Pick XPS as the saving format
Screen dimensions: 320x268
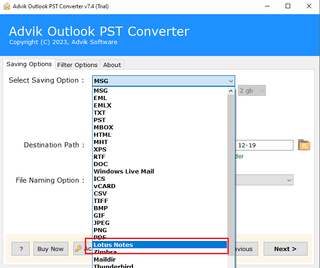(x=160, y=150)
